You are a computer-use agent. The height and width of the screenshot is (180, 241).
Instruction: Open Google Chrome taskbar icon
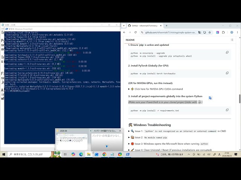pyautogui.click(x=104, y=154)
